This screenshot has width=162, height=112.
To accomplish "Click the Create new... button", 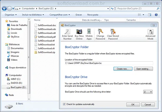I will [123, 69].
